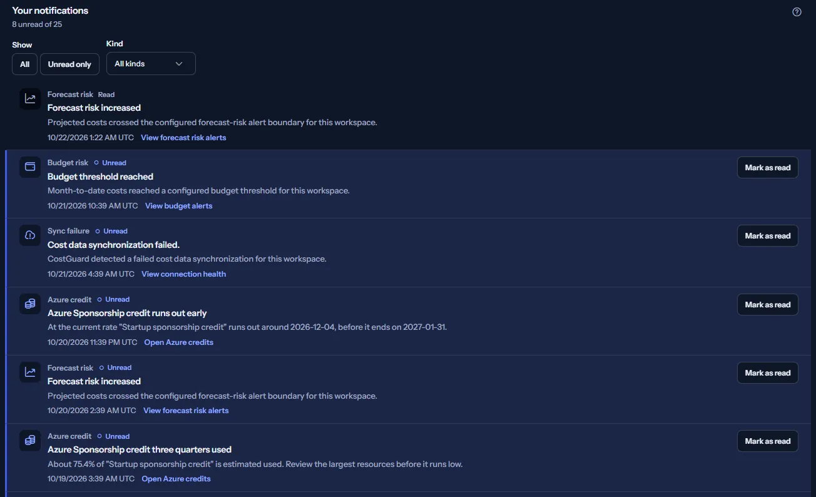Click the text about 75.4% of credit used
Image resolution: width=816 pixels, height=497 pixels.
pyautogui.click(x=255, y=464)
